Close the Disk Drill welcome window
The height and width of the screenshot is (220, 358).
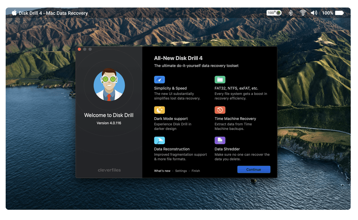(x=79, y=49)
